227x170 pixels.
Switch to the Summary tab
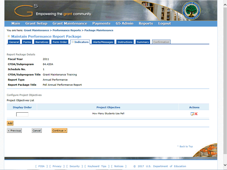143,42
